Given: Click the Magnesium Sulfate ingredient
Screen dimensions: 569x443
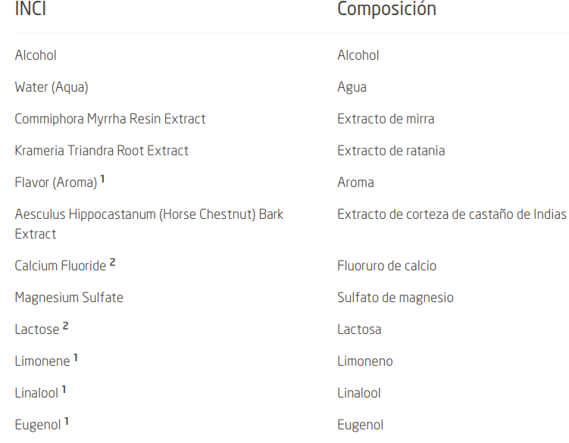Looking at the screenshot, I should coord(69,298).
